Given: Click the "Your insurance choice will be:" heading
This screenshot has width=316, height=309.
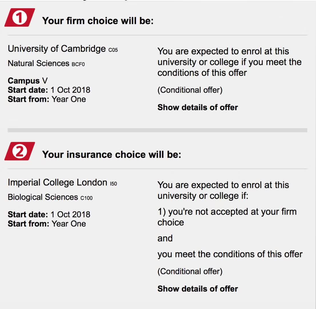Looking at the screenshot, I should click(x=111, y=155).
